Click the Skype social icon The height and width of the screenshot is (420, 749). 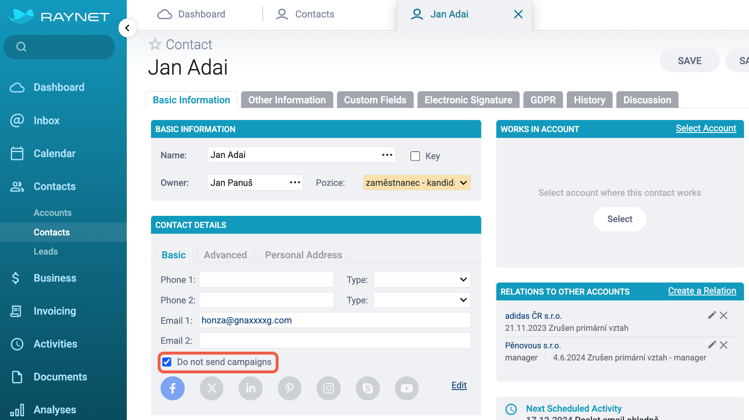click(x=368, y=388)
